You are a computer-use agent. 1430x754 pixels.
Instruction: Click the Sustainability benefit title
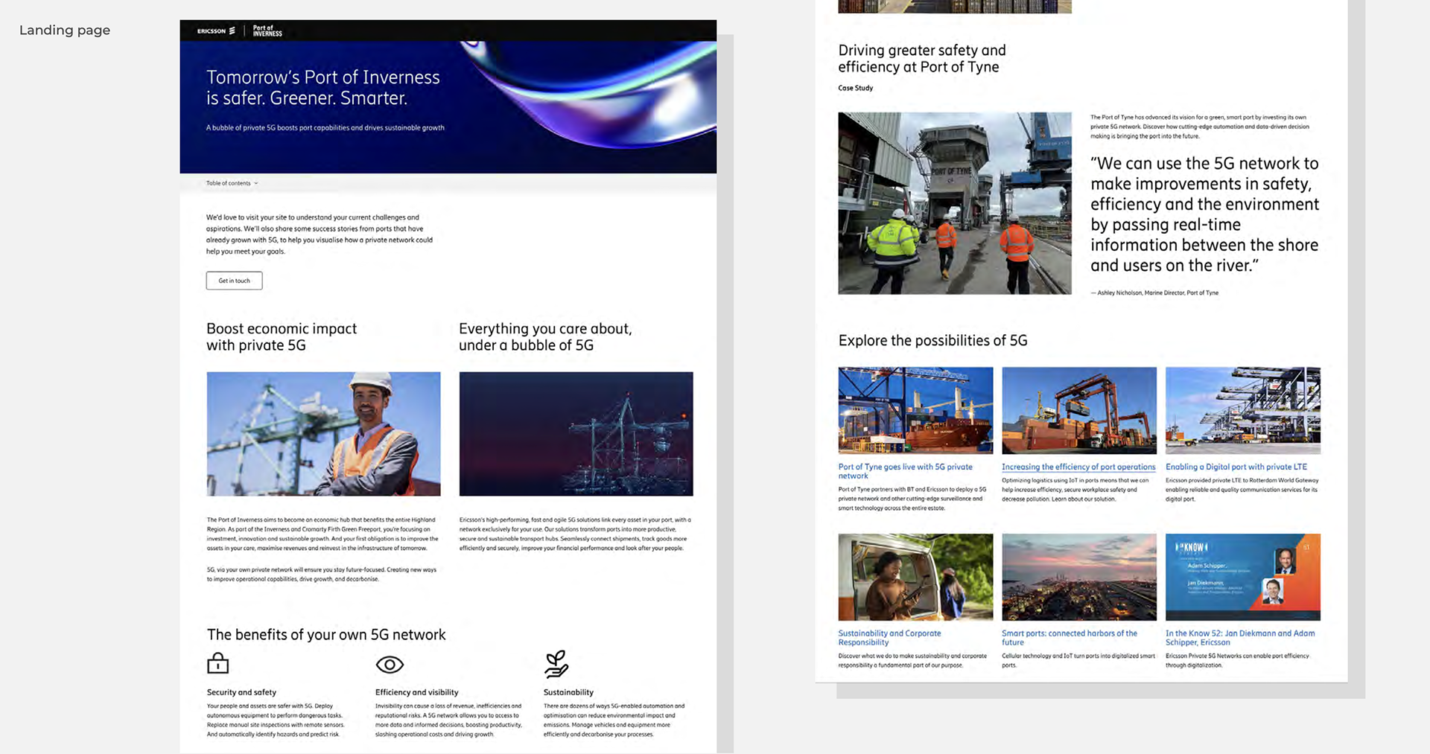pyautogui.click(x=568, y=692)
